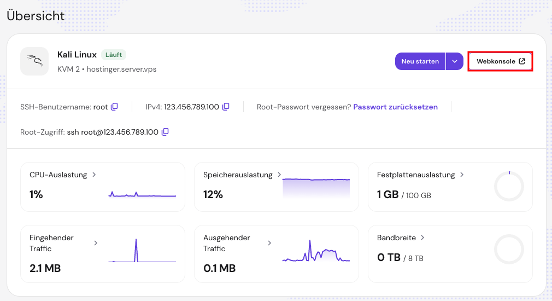Click the 0.1 MB outgoing value

pyautogui.click(x=219, y=268)
